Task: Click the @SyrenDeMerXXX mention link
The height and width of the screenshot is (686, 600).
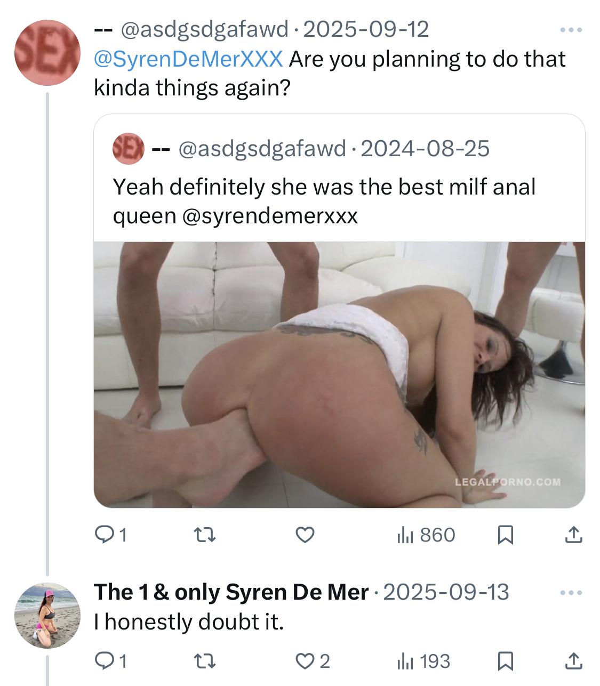Action: 188,59
